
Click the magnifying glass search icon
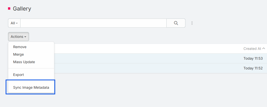tap(176, 23)
